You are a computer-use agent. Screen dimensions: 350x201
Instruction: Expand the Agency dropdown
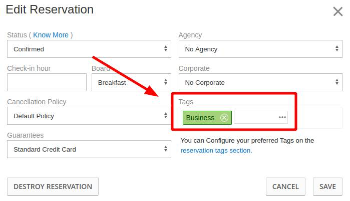260,49
